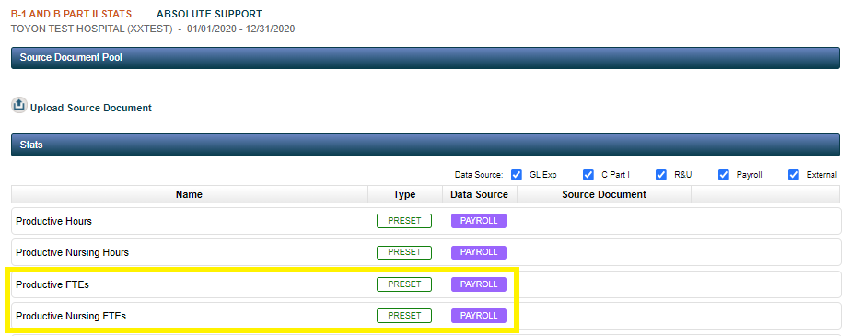Switch to B-1 AND B PART II STATS tab
The image size is (850, 336).
pyautogui.click(x=71, y=14)
